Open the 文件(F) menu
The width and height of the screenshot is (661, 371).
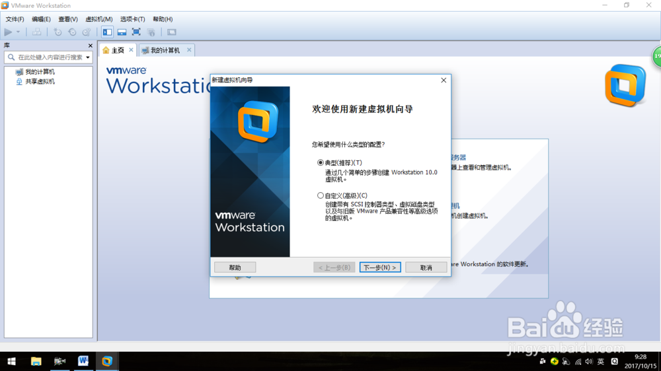15,19
